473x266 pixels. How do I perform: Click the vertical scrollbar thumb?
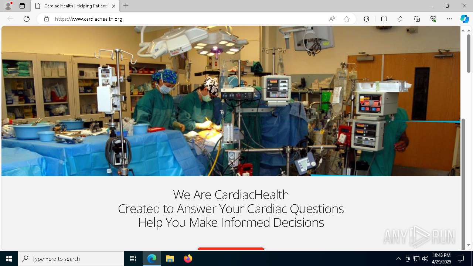click(x=468, y=54)
